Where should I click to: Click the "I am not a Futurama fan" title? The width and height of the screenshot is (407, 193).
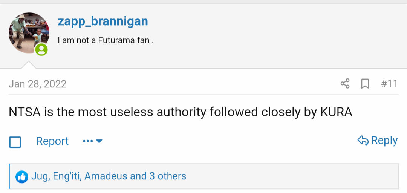pyautogui.click(x=106, y=40)
